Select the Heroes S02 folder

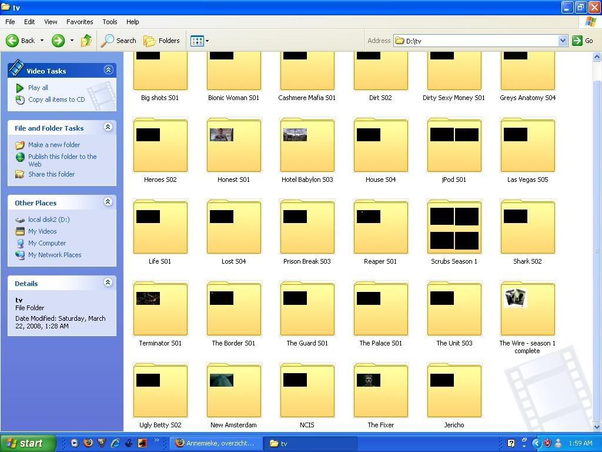160,145
